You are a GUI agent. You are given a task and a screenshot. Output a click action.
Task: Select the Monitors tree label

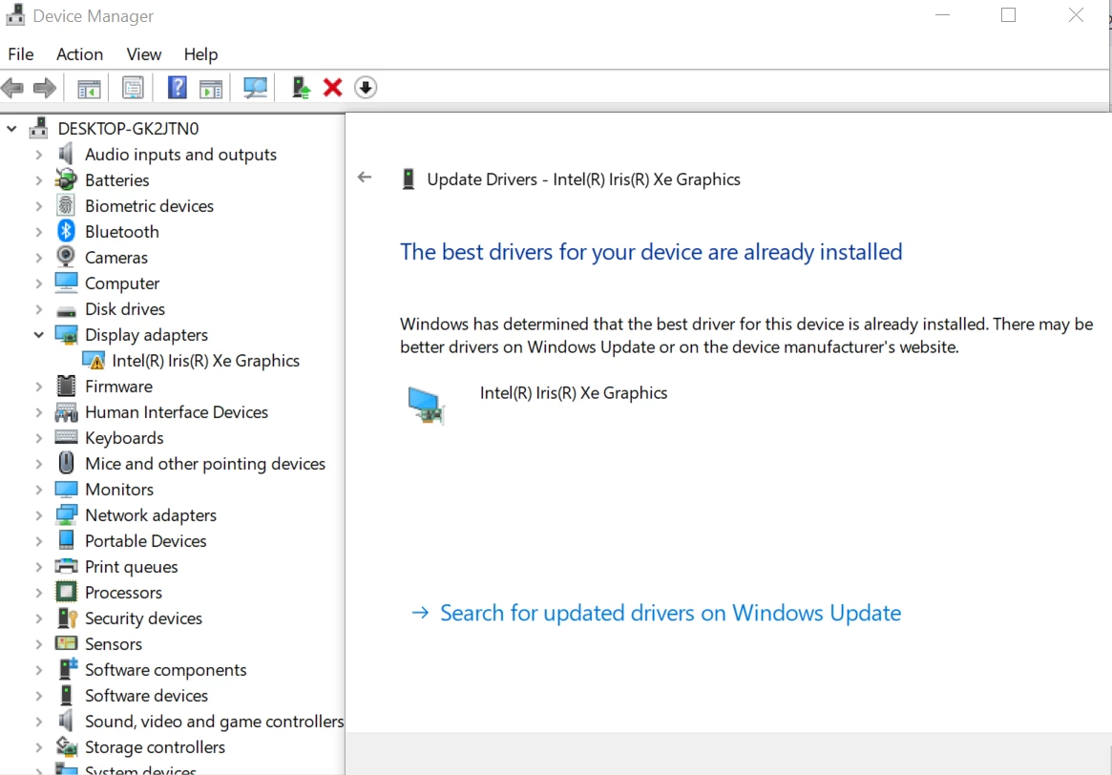coord(119,490)
